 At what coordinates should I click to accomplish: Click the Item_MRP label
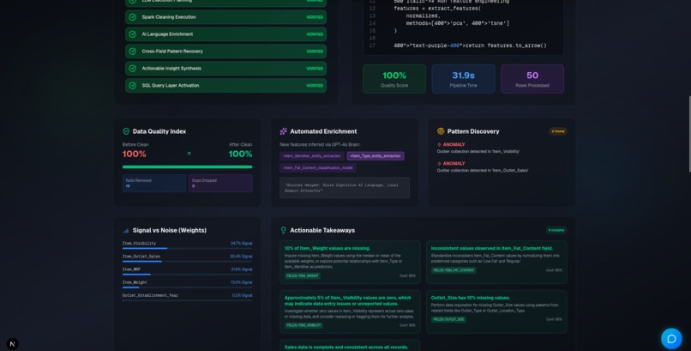pyautogui.click(x=131, y=269)
